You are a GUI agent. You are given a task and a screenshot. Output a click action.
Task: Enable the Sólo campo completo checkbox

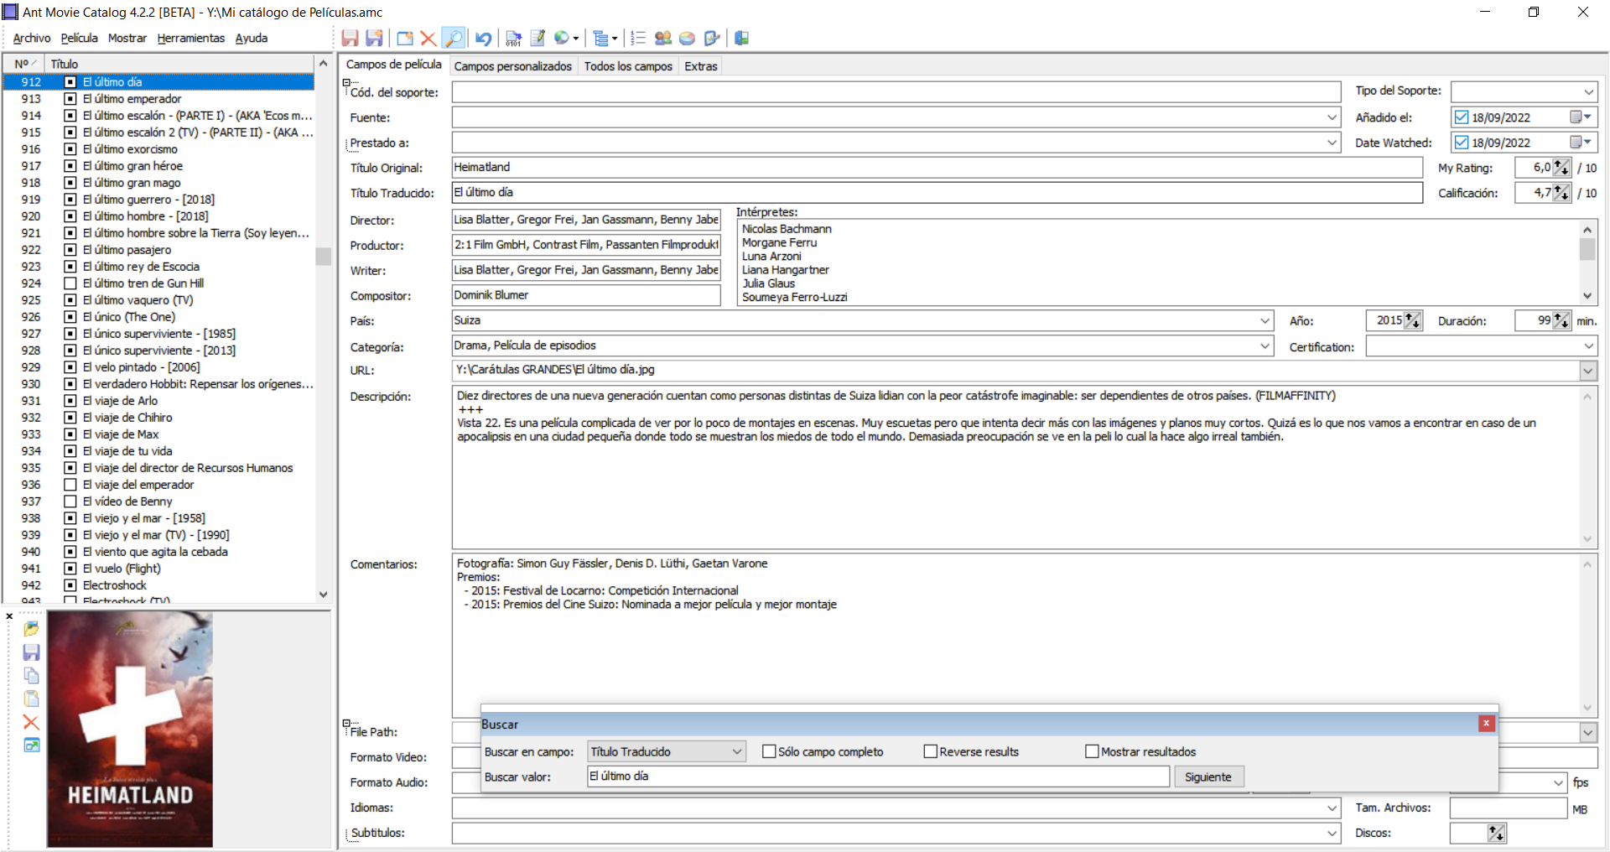(x=769, y=752)
